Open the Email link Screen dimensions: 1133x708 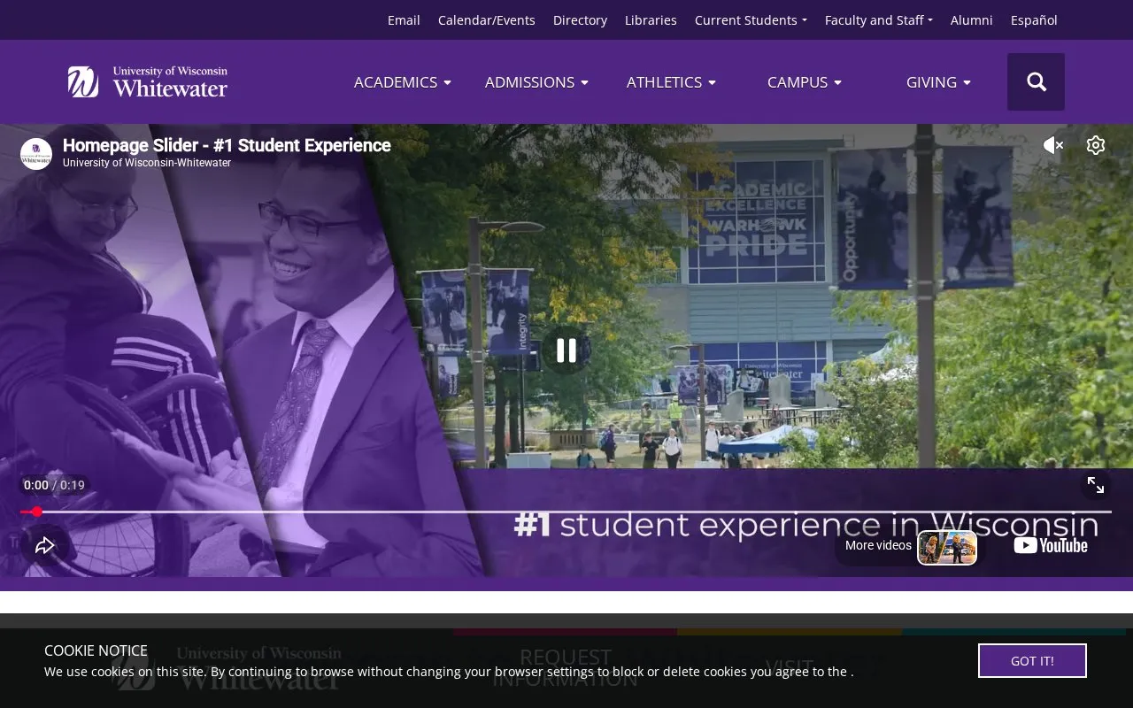404,20
